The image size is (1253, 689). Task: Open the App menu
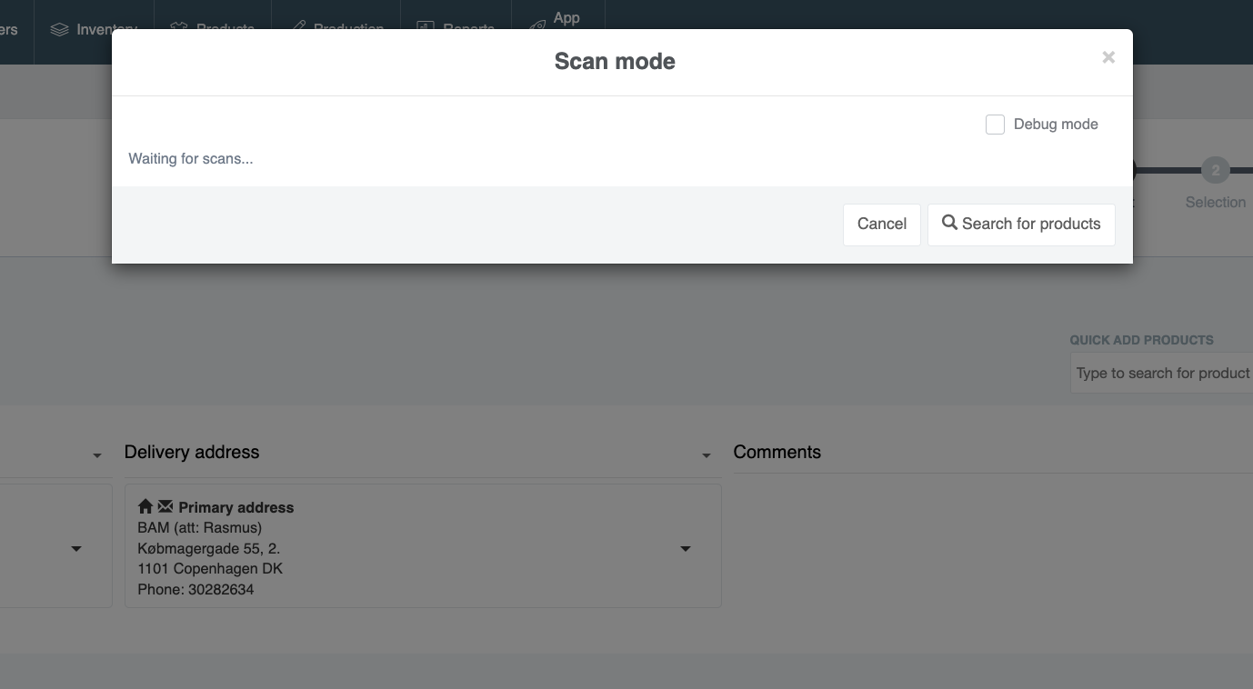click(558, 23)
